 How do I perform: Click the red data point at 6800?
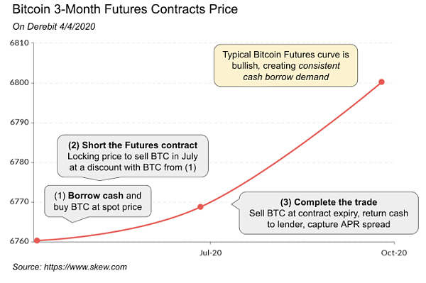tap(381, 82)
